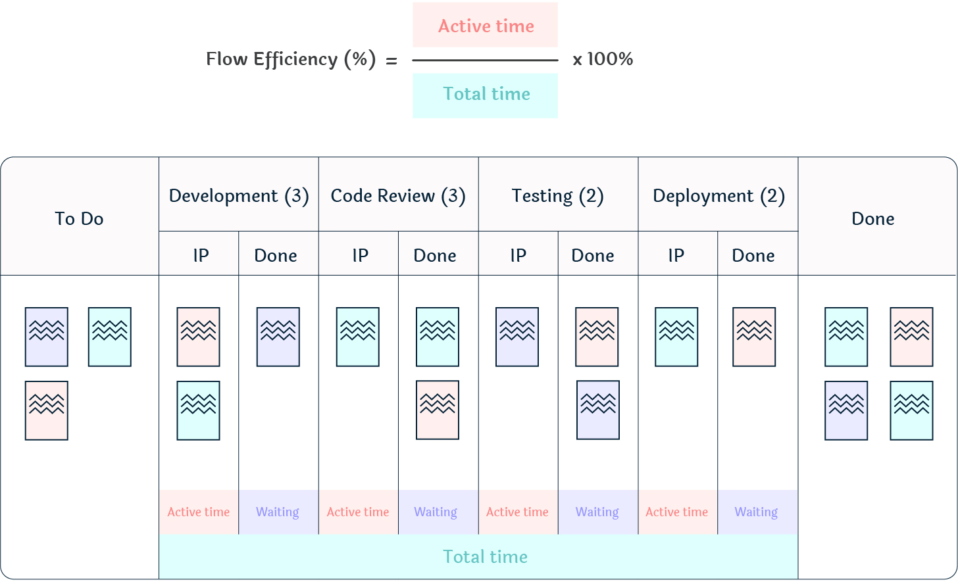
Task: Select the pink card under Testing Done
Action: [x=596, y=337]
